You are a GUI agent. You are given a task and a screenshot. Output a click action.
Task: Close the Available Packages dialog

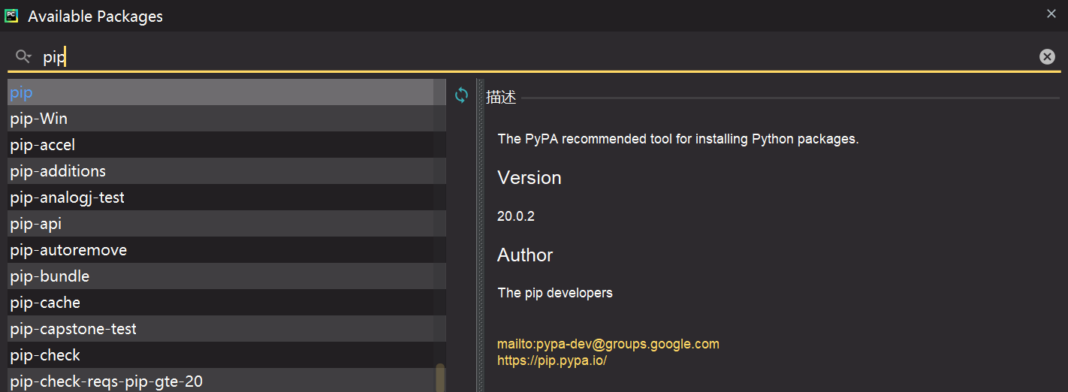click(x=1051, y=14)
